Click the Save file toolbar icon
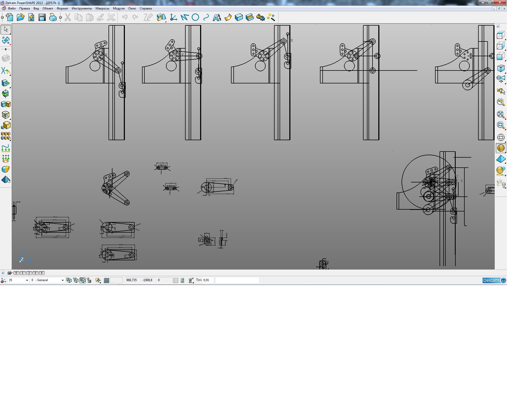This screenshot has width=528, height=396. click(x=42, y=18)
